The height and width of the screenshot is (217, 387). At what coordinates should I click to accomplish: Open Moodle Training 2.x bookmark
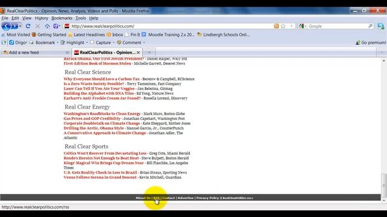[168, 35]
